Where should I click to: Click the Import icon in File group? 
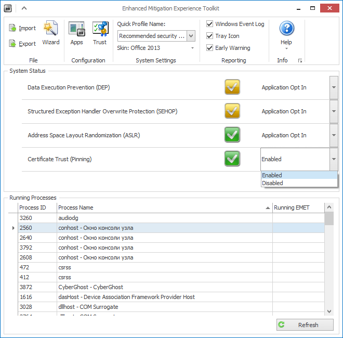coord(12,28)
